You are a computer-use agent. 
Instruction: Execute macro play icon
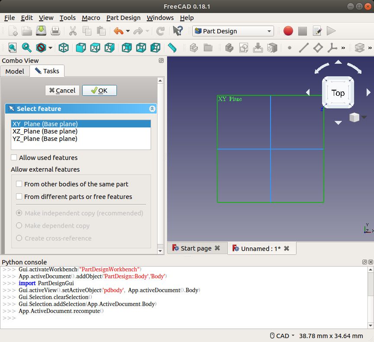[x=331, y=31]
